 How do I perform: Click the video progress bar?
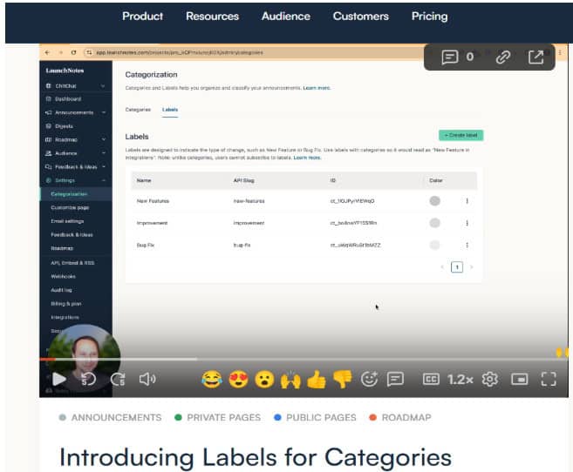point(304,360)
